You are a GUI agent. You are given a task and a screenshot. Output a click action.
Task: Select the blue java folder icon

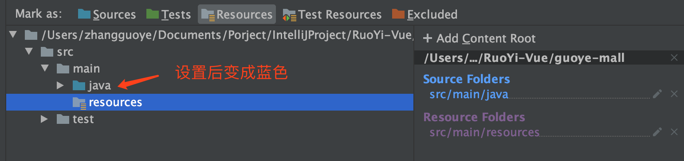(x=79, y=85)
